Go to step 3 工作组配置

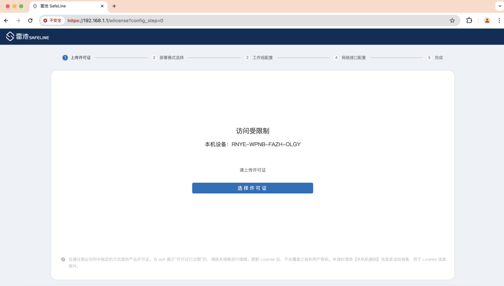(x=259, y=58)
